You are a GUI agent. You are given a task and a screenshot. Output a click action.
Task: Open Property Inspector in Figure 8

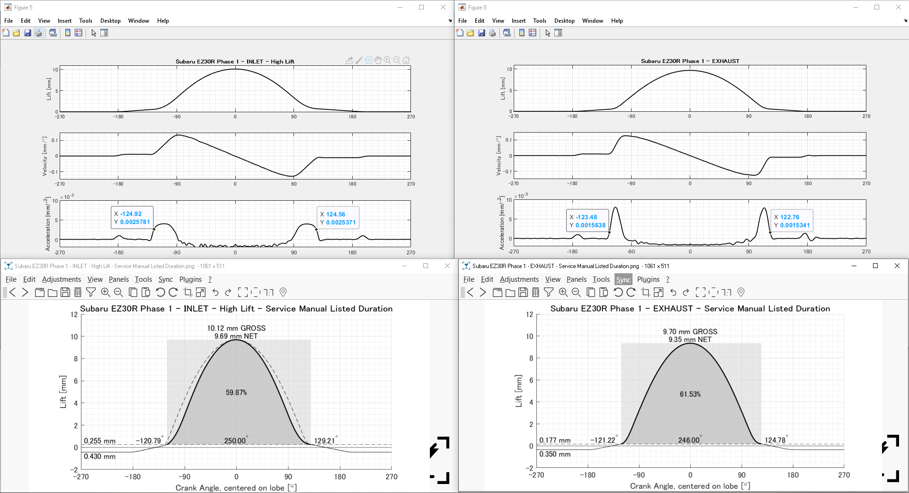(558, 33)
